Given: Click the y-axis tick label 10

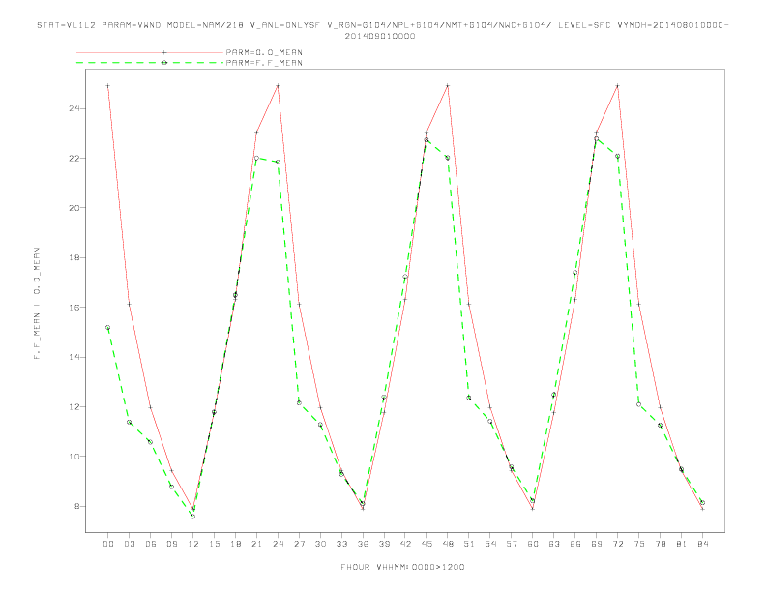Looking at the screenshot, I should [x=74, y=457].
